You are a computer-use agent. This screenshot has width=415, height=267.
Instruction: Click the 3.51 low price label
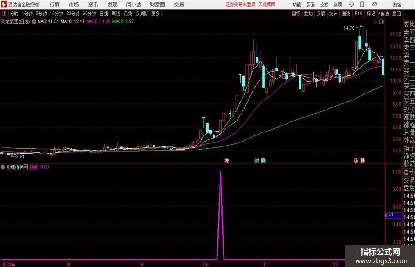[x=20, y=157]
